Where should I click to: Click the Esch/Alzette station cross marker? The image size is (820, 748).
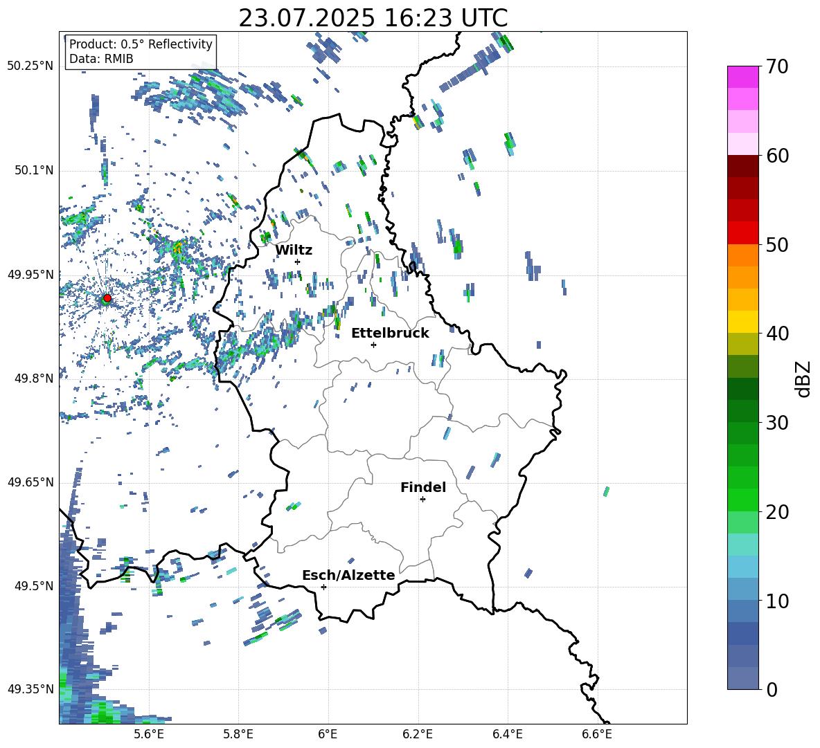pos(323,587)
